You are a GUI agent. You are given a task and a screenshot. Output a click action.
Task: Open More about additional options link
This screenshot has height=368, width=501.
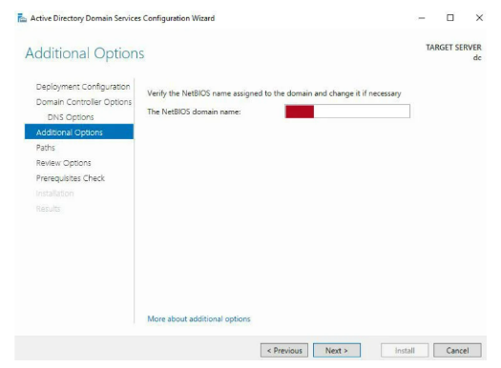[198, 318]
